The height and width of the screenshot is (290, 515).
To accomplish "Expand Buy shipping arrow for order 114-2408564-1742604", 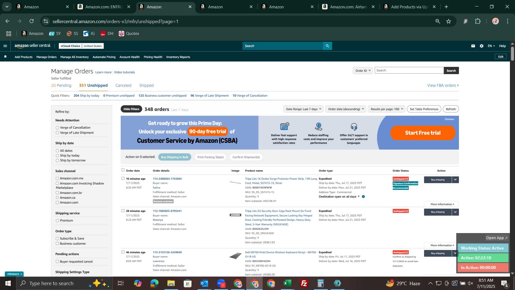I will point(455,180).
